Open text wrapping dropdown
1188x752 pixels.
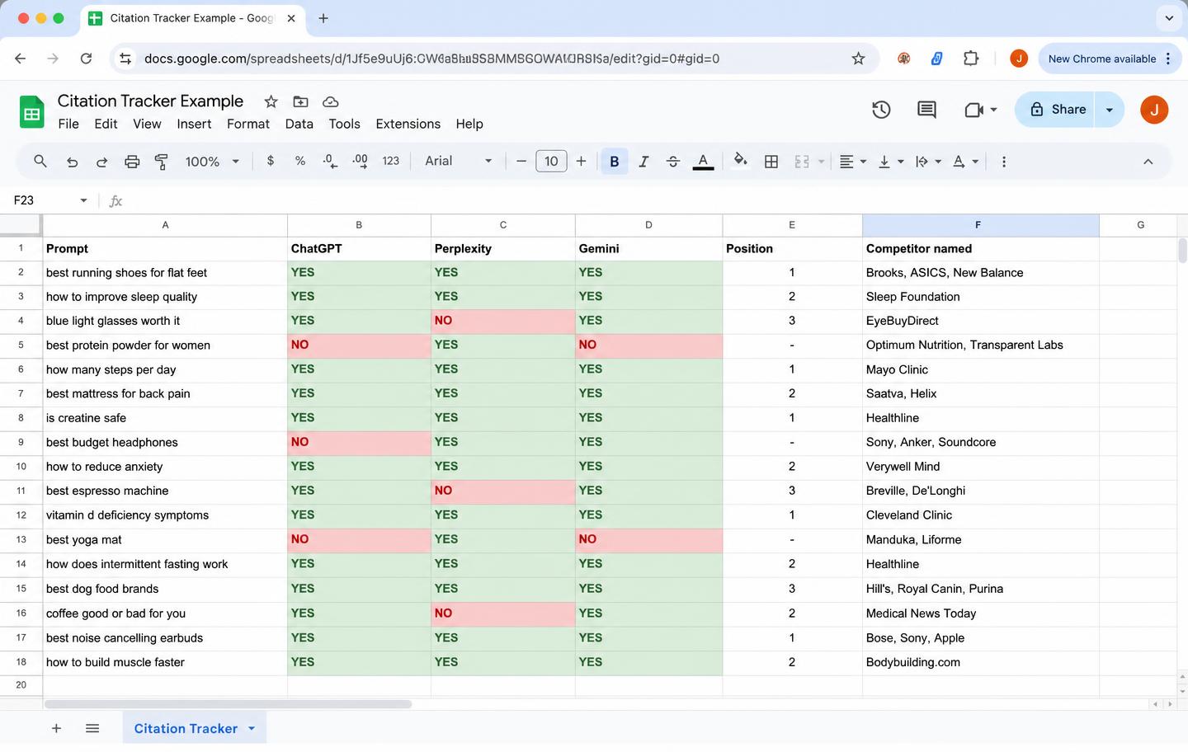click(x=928, y=162)
